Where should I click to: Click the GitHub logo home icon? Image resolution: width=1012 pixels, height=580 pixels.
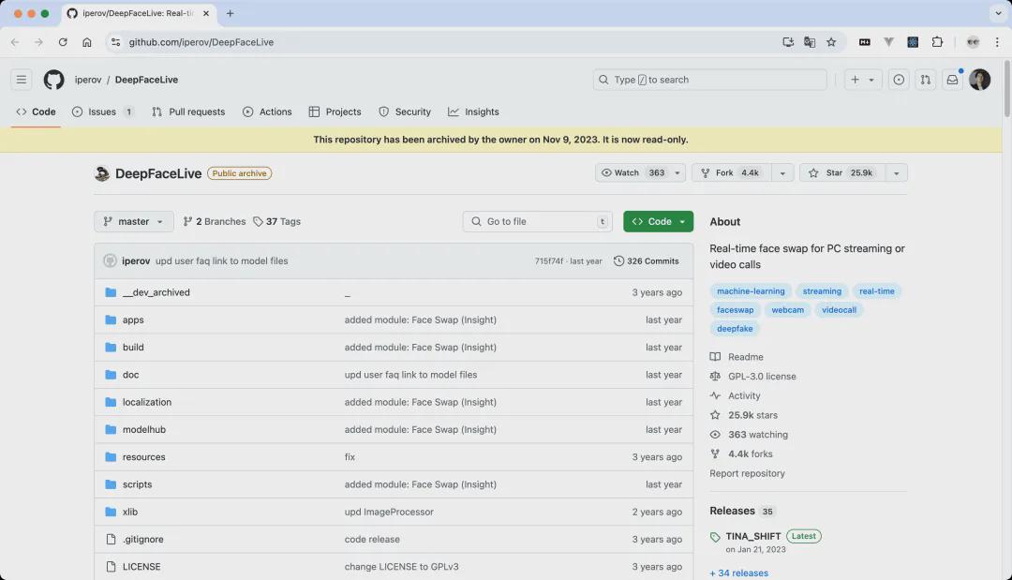click(x=54, y=80)
